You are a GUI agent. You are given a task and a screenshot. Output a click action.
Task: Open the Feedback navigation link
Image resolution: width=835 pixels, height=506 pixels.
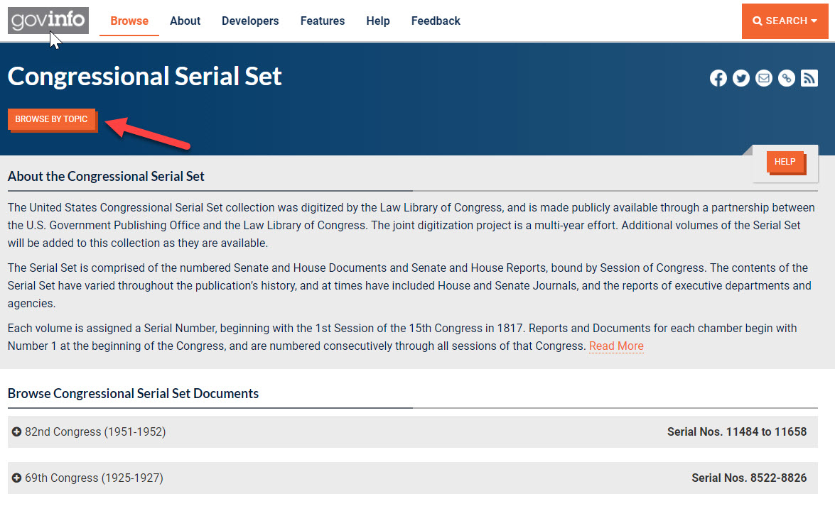click(x=436, y=21)
